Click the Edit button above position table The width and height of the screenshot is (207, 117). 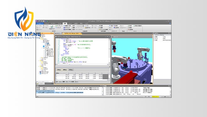click(x=65, y=70)
